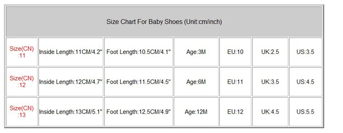Click Inside Length:11CM/4.2" cell

pyautogui.click(x=71, y=52)
